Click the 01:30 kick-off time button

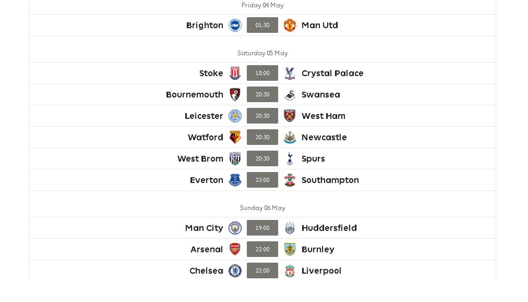click(263, 25)
